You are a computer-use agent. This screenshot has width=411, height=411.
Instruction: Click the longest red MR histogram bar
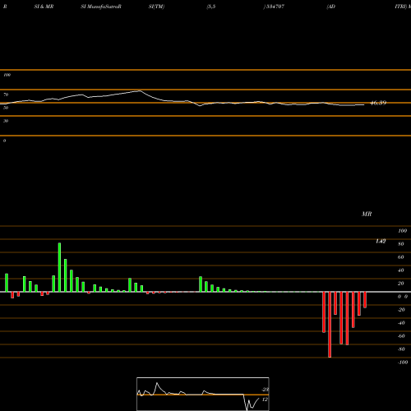click(330, 325)
